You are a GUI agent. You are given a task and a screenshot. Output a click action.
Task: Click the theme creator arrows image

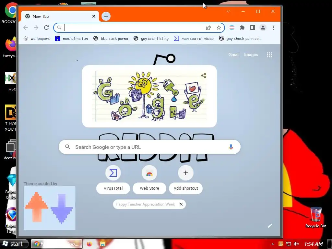coord(49,208)
